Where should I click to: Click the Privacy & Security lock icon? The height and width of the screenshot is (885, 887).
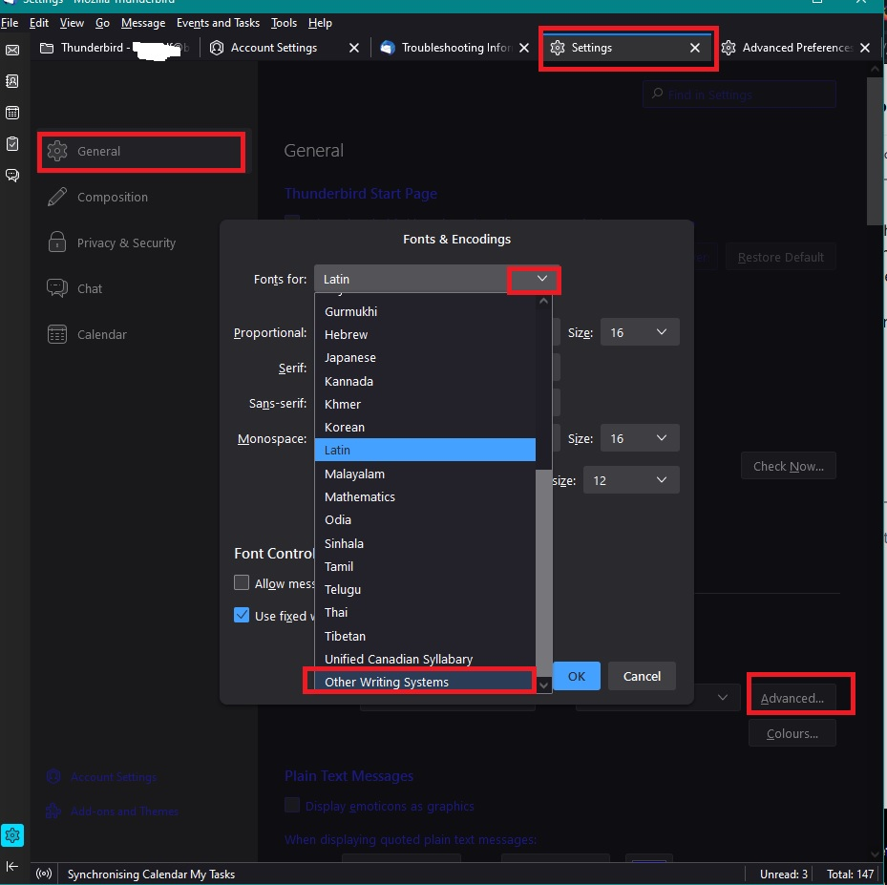tap(57, 242)
